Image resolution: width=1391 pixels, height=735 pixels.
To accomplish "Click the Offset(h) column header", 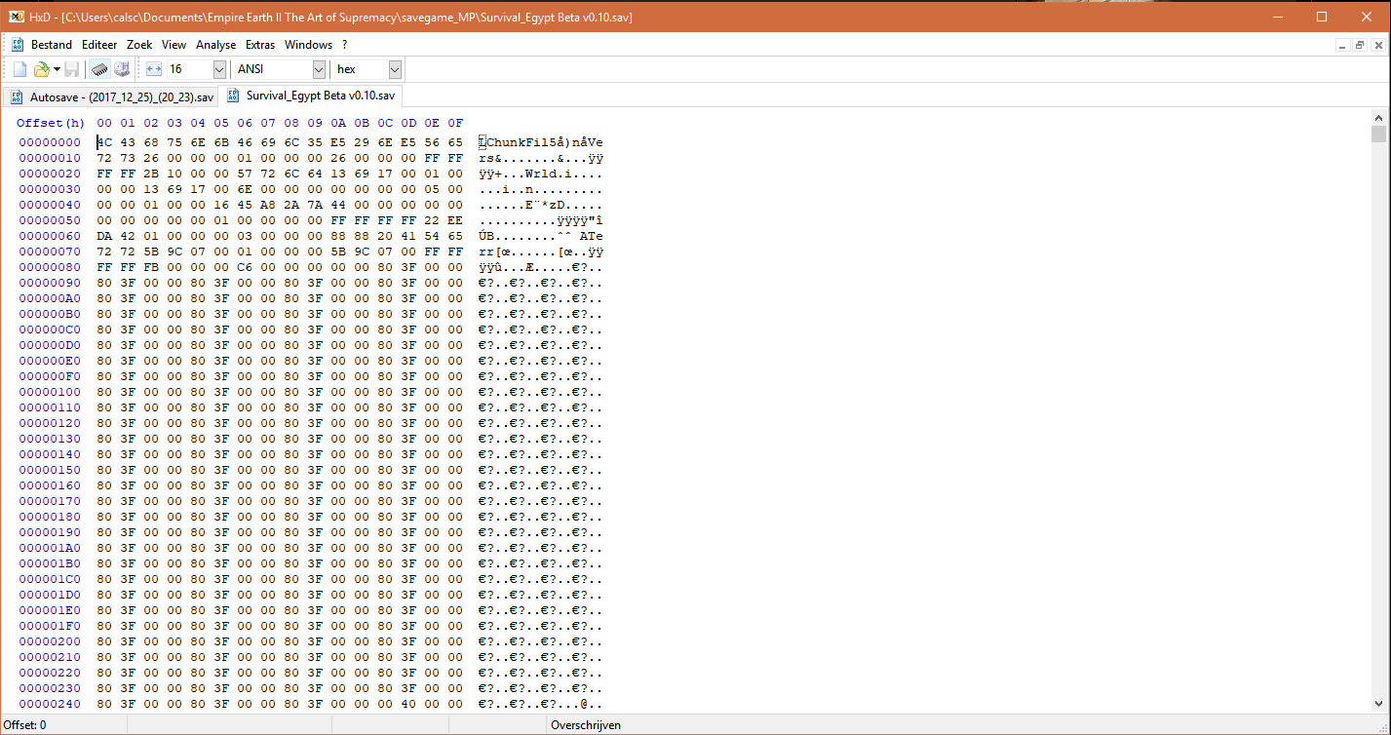I will [51, 123].
